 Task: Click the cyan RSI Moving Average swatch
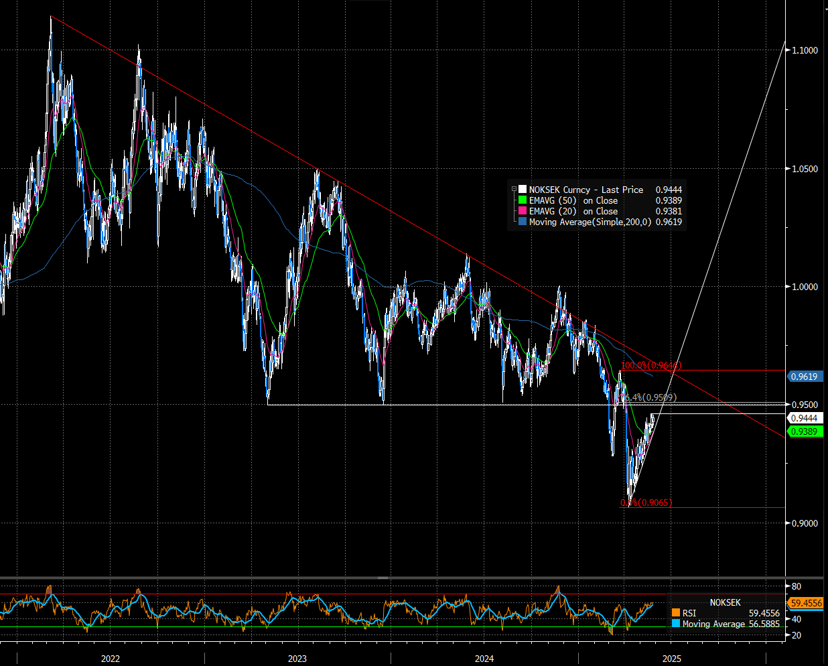(676, 624)
